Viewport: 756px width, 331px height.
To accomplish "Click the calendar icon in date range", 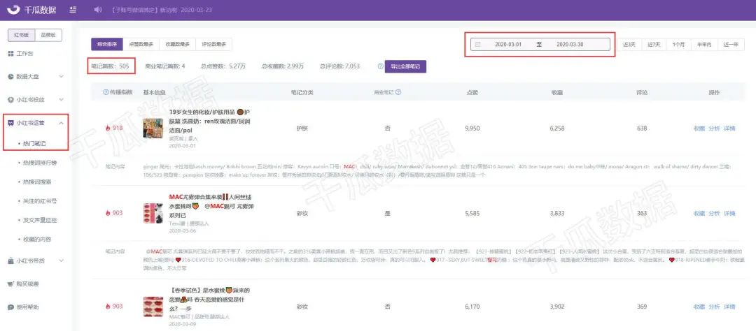I will pyautogui.click(x=478, y=44).
